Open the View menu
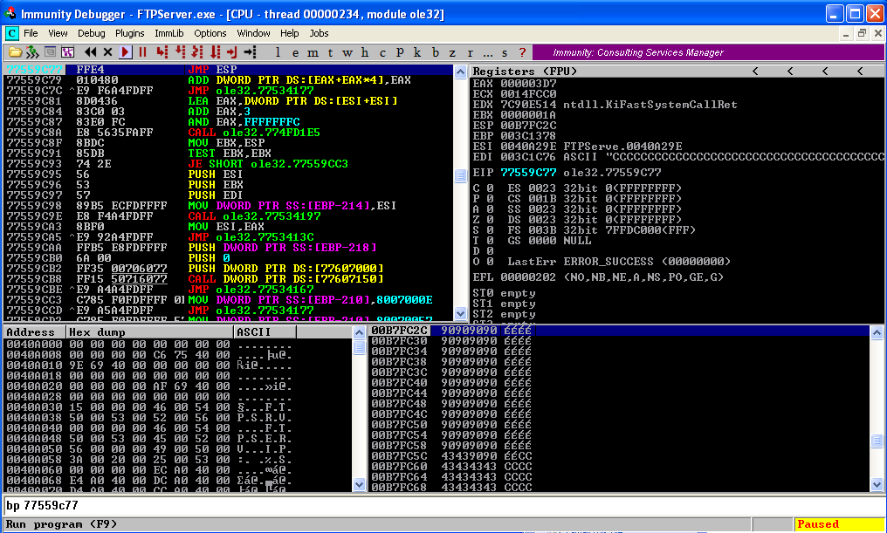 pos(58,33)
